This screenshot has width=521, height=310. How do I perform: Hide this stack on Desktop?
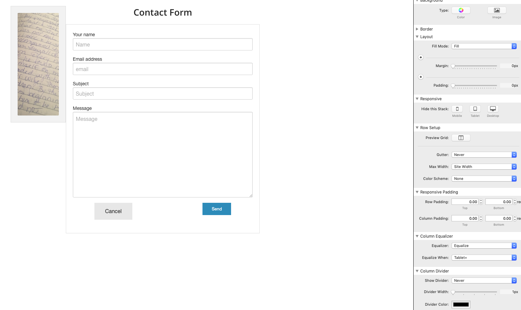tap(493, 109)
